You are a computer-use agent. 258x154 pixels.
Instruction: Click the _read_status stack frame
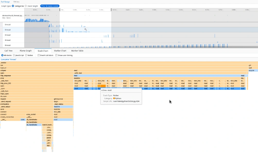coord(64,104)
